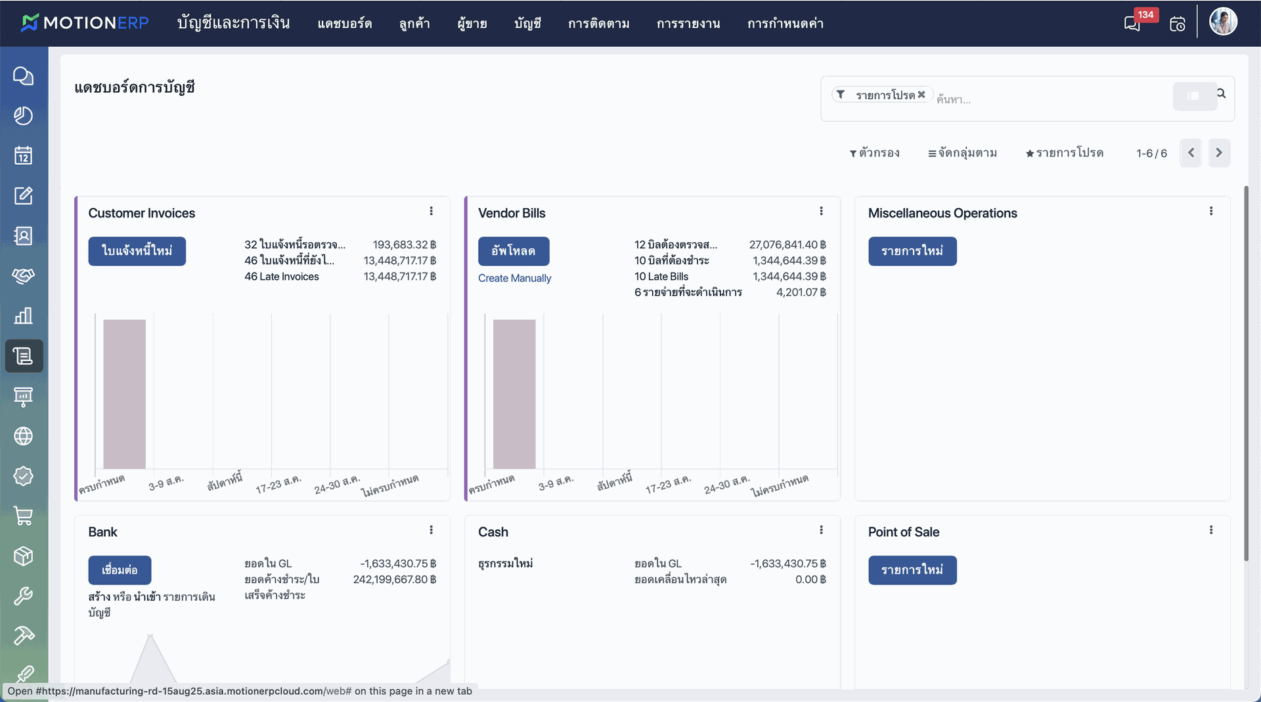Image resolution: width=1261 pixels, height=702 pixels.
Task: Click the ใบแจ้งหนี้ใหม่ button
Action: coord(137,251)
